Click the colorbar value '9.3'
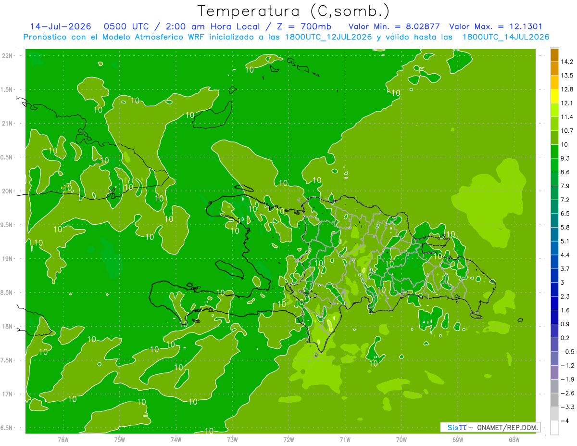 click(x=565, y=158)
